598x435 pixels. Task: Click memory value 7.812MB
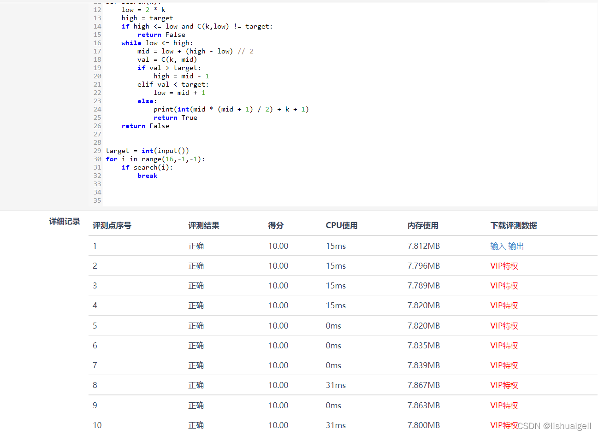[424, 246]
